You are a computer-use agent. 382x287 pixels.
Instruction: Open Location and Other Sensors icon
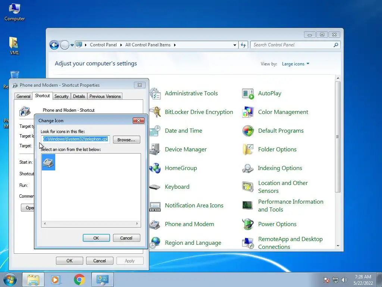click(248, 187)
